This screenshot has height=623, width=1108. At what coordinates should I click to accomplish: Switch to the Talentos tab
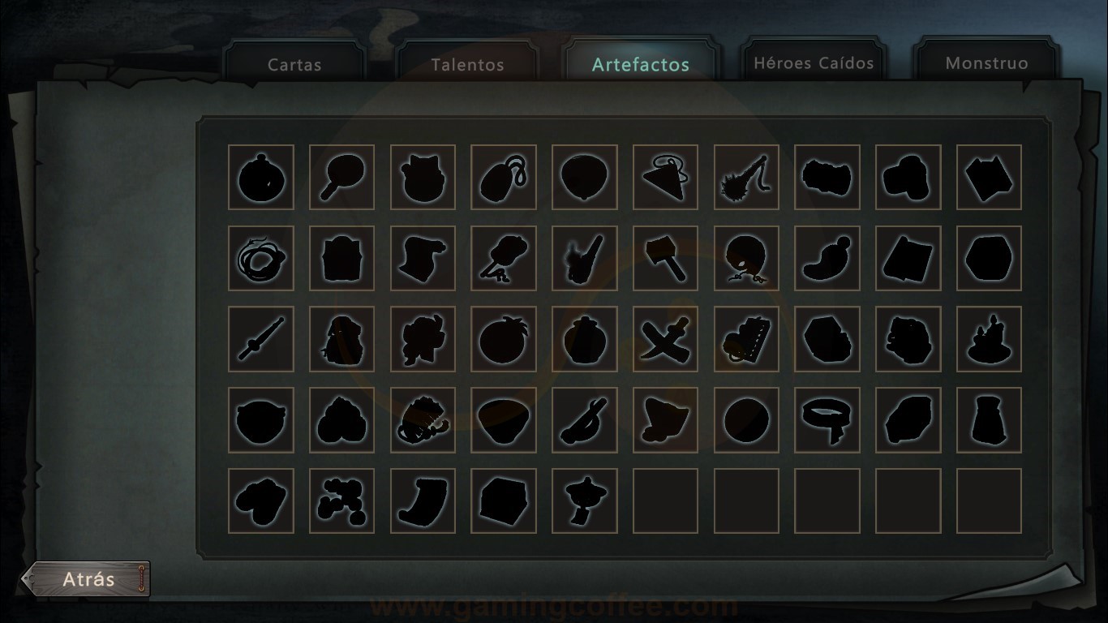pyautogui.click(x=467, y=63)
